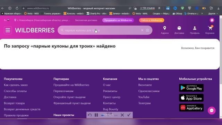
Task: Open the Корзина cart icon
Action: 210,30
